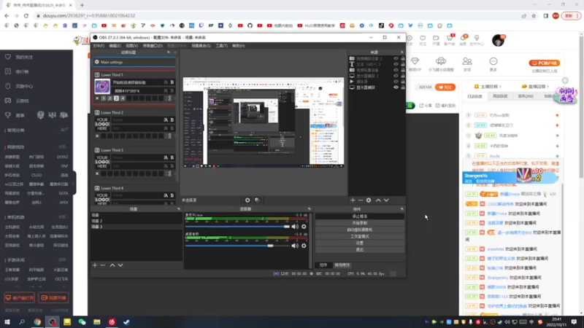Open WeChat from Windows taskbar

(x=82, y=321)
